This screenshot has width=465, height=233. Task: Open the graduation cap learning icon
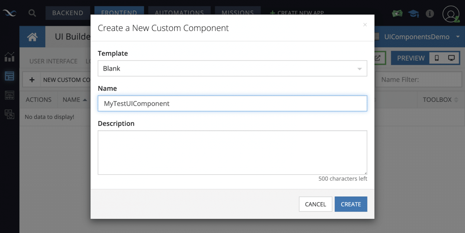414,14
